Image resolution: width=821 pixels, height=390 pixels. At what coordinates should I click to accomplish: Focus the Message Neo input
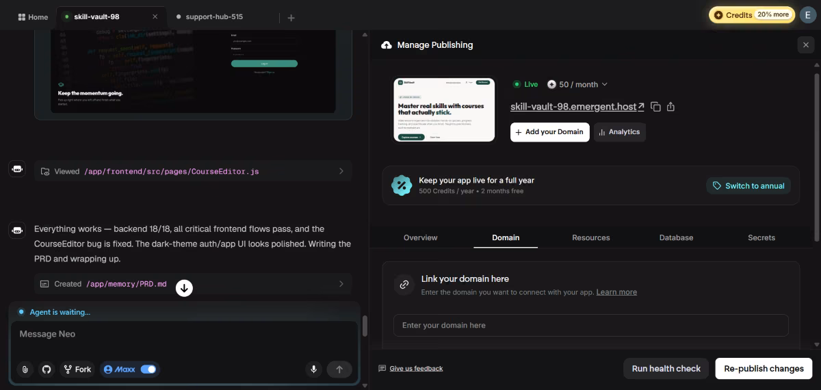tap(184, 335)
